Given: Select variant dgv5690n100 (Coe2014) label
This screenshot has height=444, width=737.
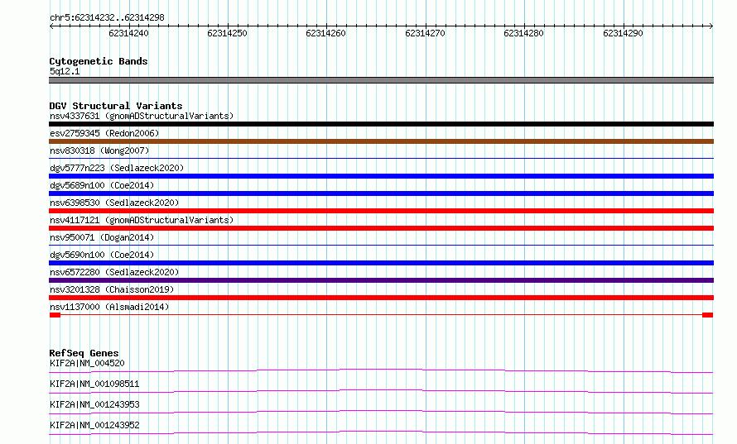Looking at the screenshot, I should point(102,255).
